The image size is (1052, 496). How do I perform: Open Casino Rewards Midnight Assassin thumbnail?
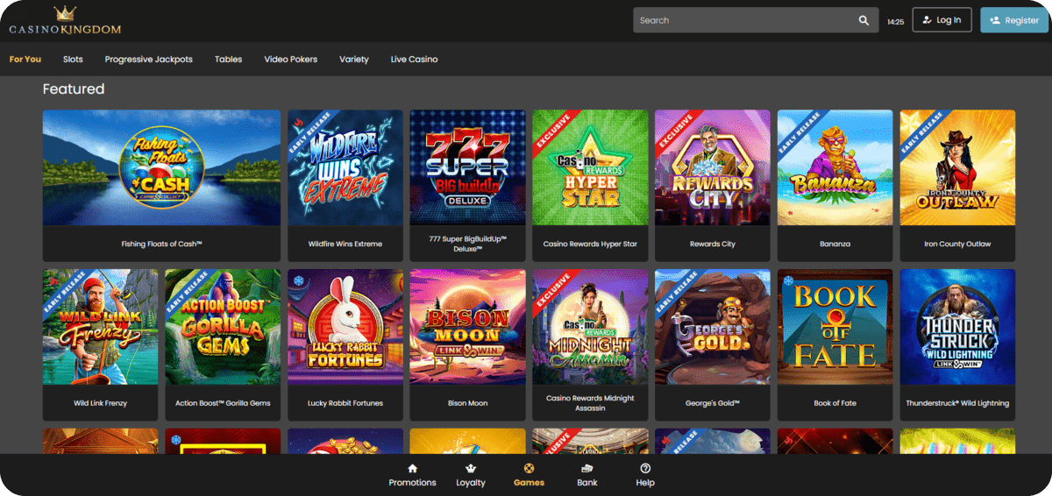[590, 327]
